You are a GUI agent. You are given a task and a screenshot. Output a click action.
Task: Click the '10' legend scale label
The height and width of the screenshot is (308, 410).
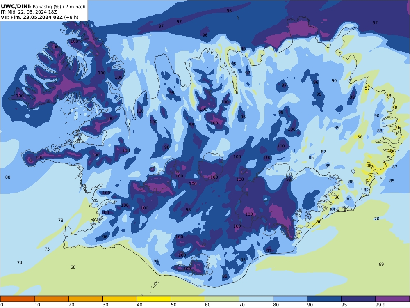pos(37,305)
